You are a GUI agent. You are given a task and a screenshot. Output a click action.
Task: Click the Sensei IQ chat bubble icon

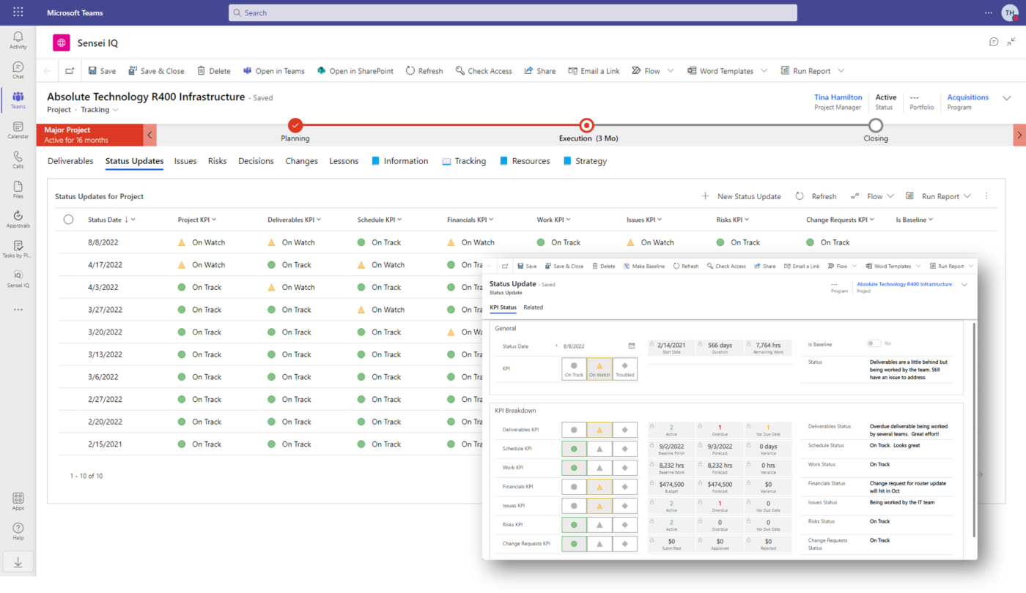tap(994, 42)
